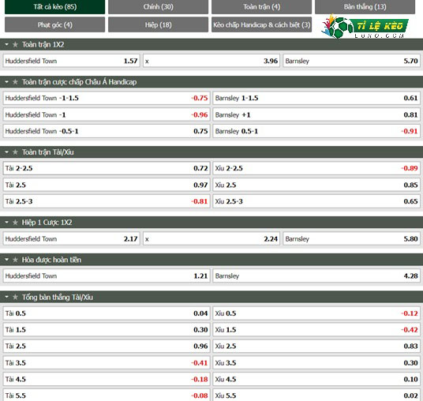Image resolution: width=423 pixels, height=401 pixels.
Task: Bet Barnsley first half at 5.80
Action: coord(351,239)
